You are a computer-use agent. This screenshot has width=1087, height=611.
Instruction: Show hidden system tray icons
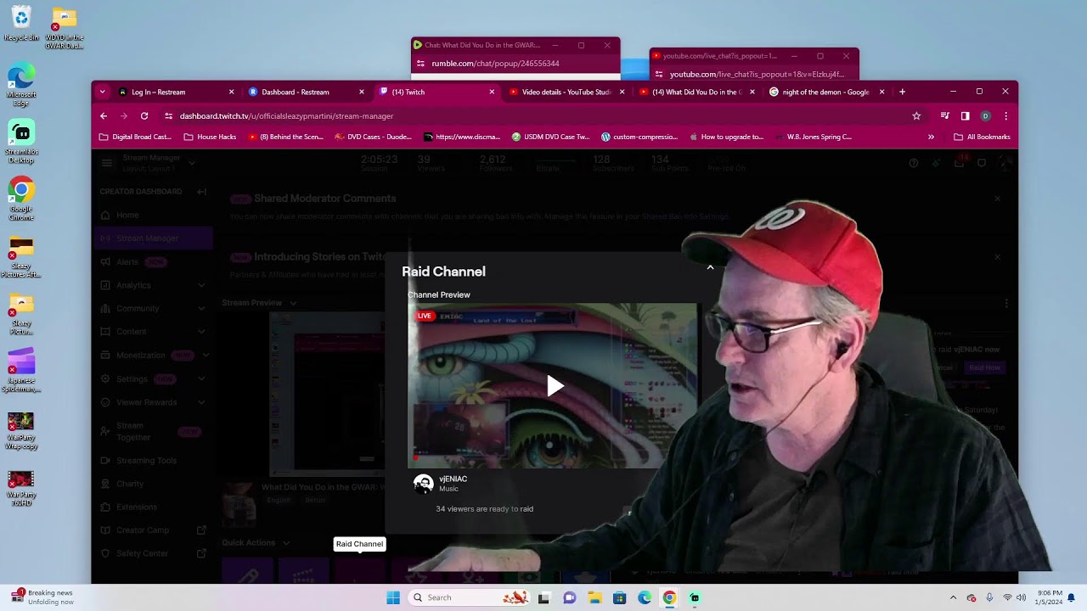(x=953, y=597)
